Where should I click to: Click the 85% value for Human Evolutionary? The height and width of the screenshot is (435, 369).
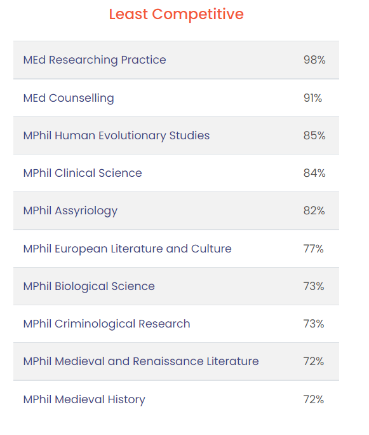[314, 135]
